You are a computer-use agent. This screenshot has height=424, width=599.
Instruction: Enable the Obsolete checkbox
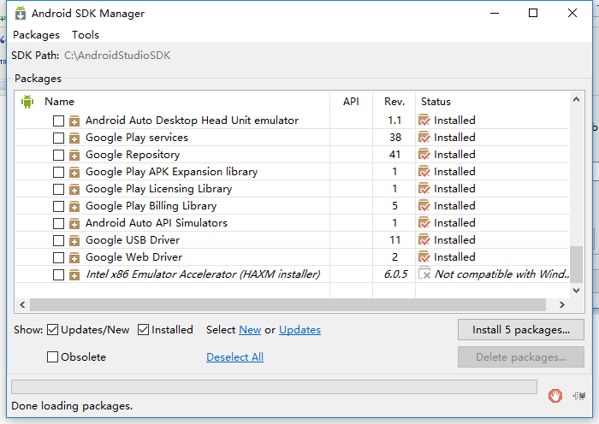point(52,356)
